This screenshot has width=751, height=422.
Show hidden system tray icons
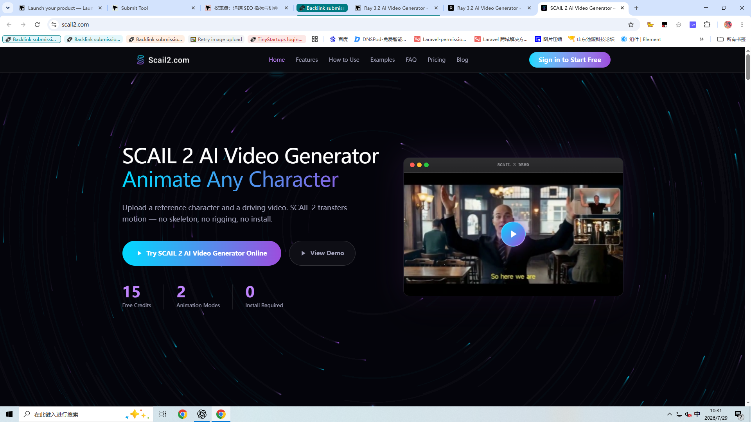point(670,414)
